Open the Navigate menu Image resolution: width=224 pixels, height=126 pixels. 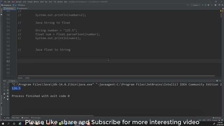pos(19,2)
